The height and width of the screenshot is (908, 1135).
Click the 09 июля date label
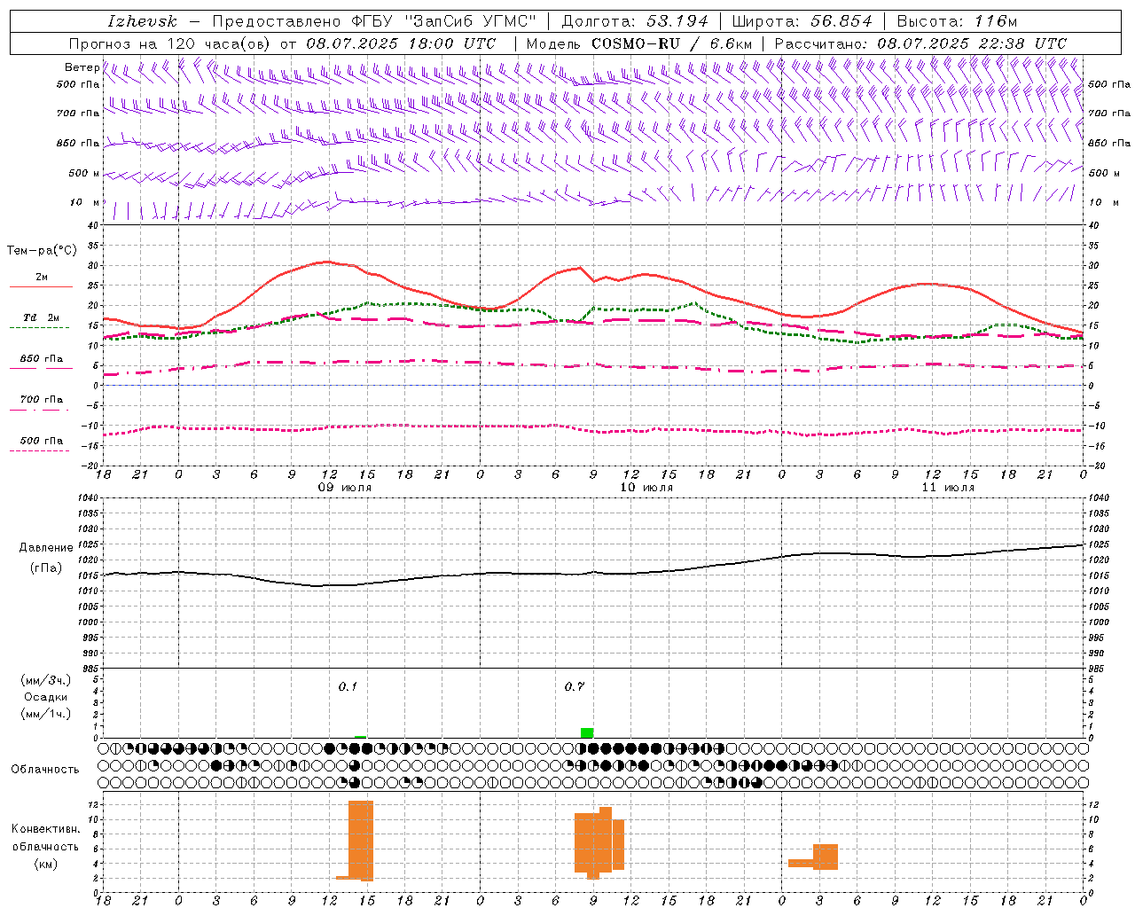pyautogui.click(x=345, y=488)
